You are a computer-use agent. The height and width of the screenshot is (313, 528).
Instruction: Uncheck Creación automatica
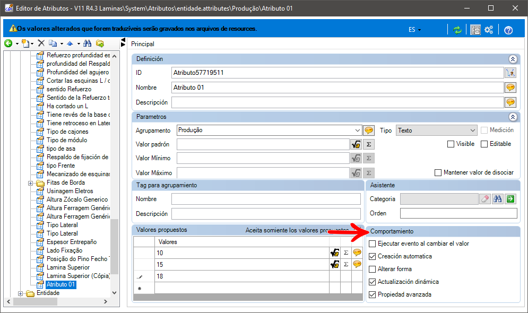(x=372, y=256)
